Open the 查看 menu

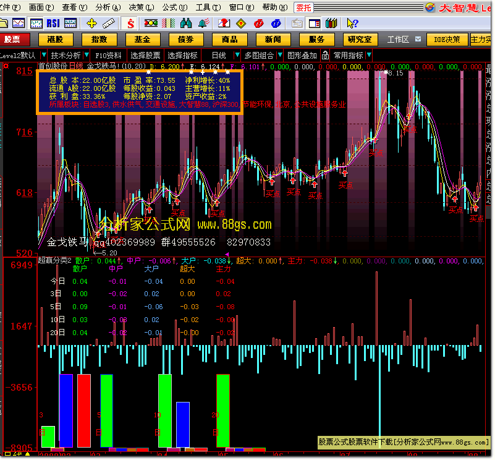coord(75,7)
